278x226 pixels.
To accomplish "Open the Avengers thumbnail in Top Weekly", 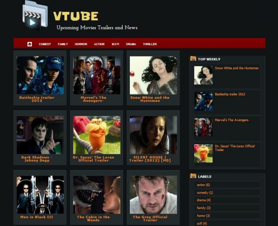I will coord(203,127).
